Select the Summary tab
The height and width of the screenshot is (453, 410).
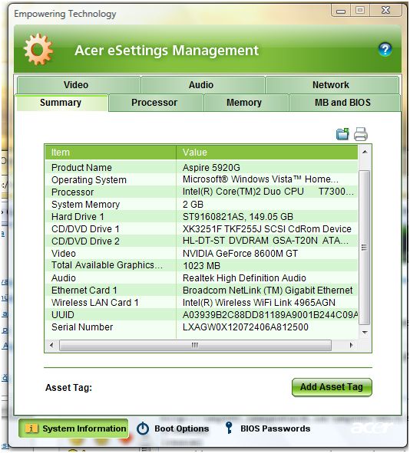click(x=61, y=103)
